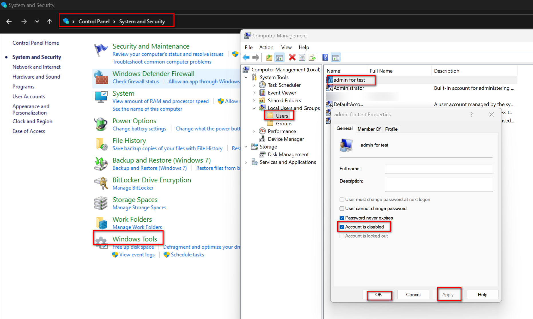The height and width of the screenshot is (319, 533).
Task: Click the System monitor icon
Action: pos(101,97)
